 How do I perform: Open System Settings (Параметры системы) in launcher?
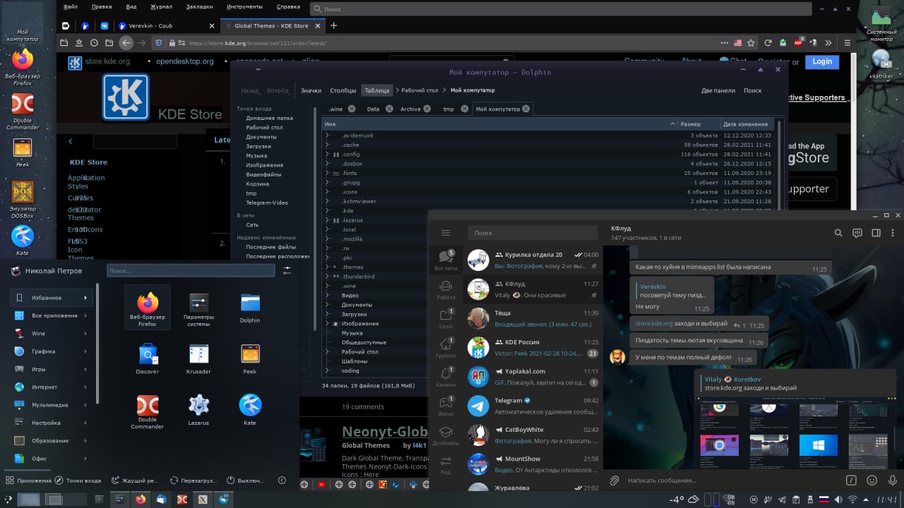[x=198, y=308]
